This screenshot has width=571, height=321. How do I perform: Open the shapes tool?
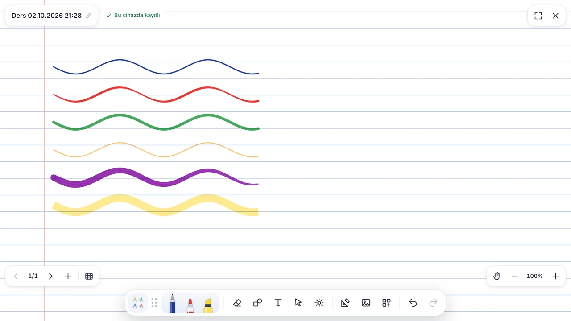coord(257,303)
